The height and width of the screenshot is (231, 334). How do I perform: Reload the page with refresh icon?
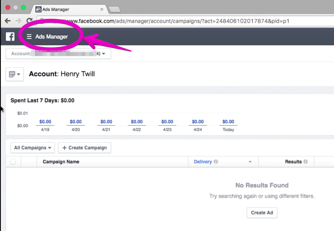(x=29, y=21)
